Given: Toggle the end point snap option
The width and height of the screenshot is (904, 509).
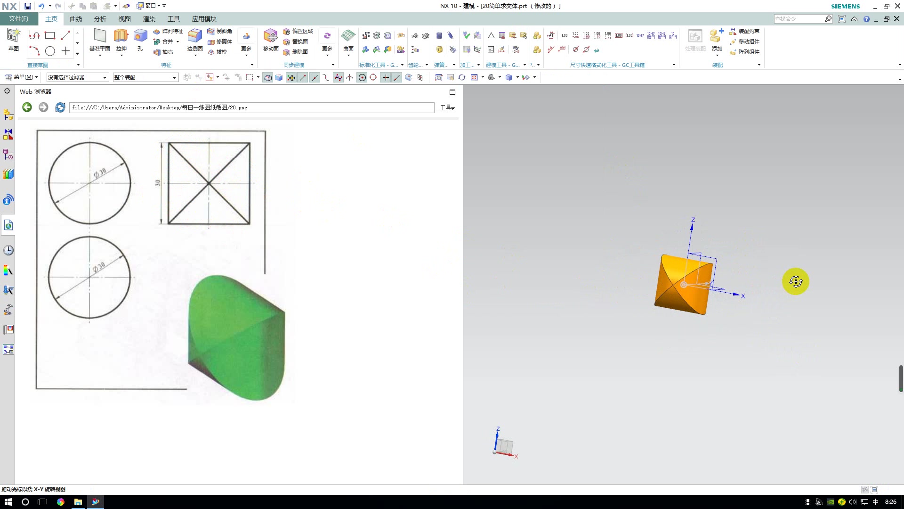Looking at the screenshot, I should (303, 78).
